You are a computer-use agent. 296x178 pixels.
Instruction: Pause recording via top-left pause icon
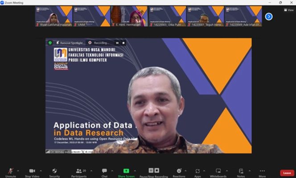coord(117,43)
